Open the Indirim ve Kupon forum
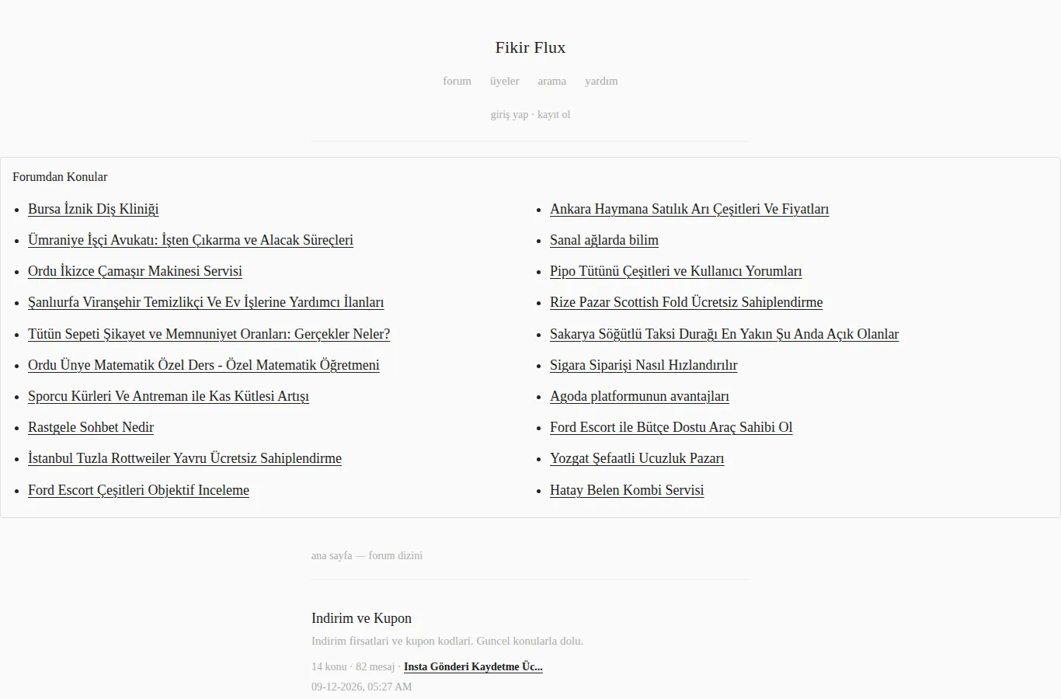The width and height of the screenshot is (1061, 699). click(x=361, y=618)
